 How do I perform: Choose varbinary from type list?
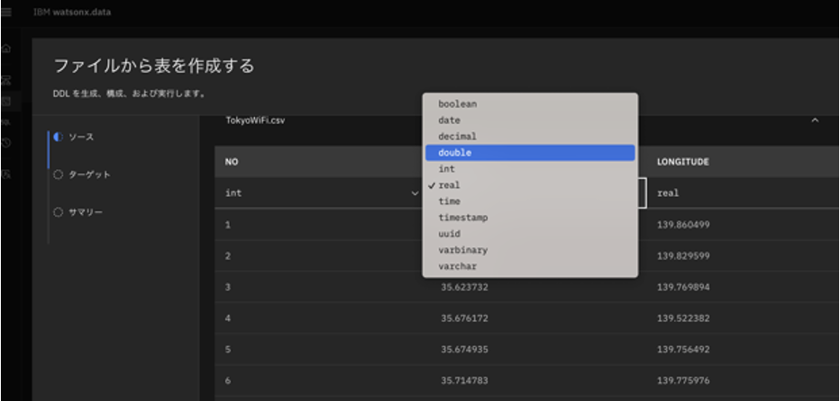[530, 250]
